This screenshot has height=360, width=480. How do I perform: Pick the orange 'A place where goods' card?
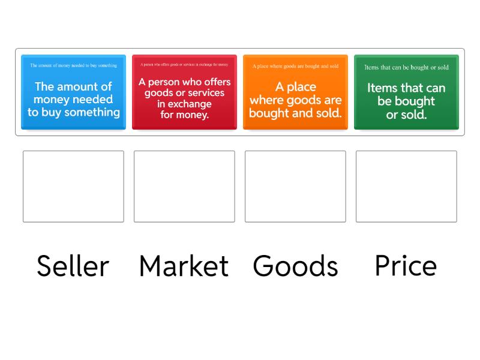click(295, 92)
